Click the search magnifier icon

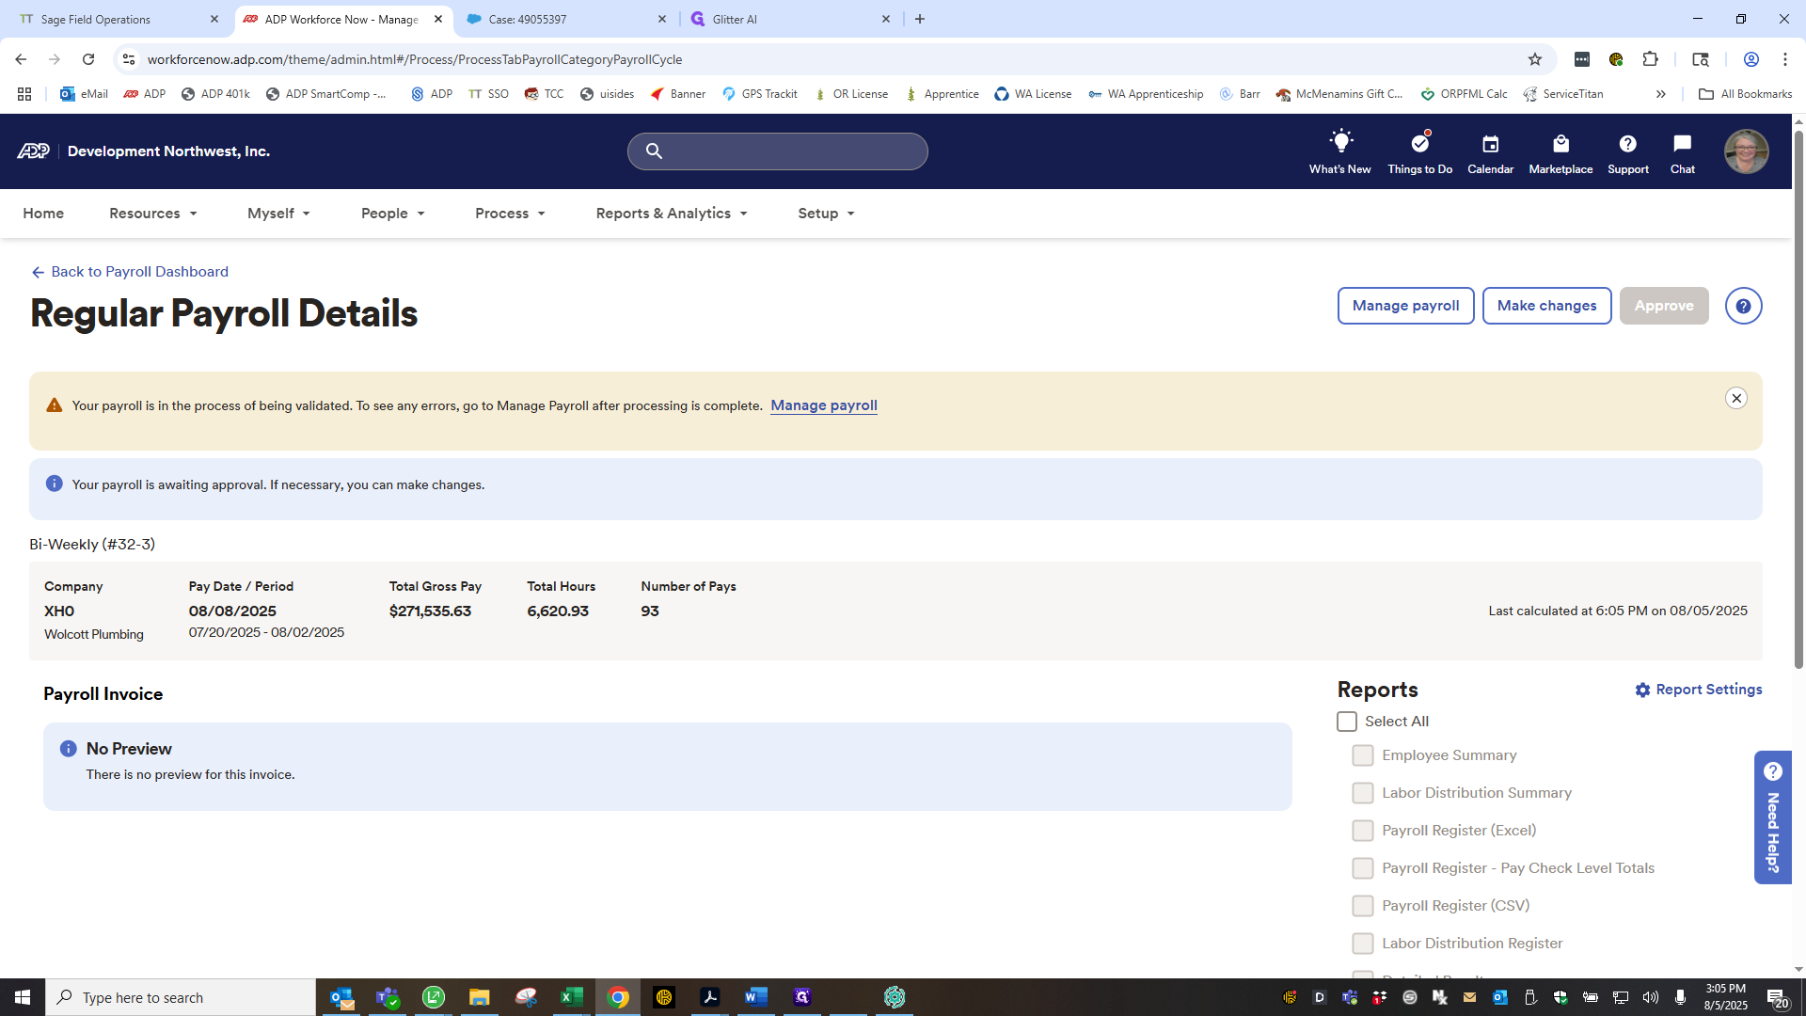[x=654, y=151]
